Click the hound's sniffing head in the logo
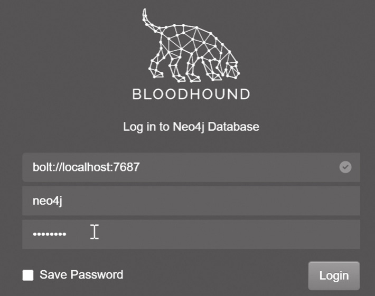The height and width of the screenshot is (296, 375). click(x=231, y=69)
